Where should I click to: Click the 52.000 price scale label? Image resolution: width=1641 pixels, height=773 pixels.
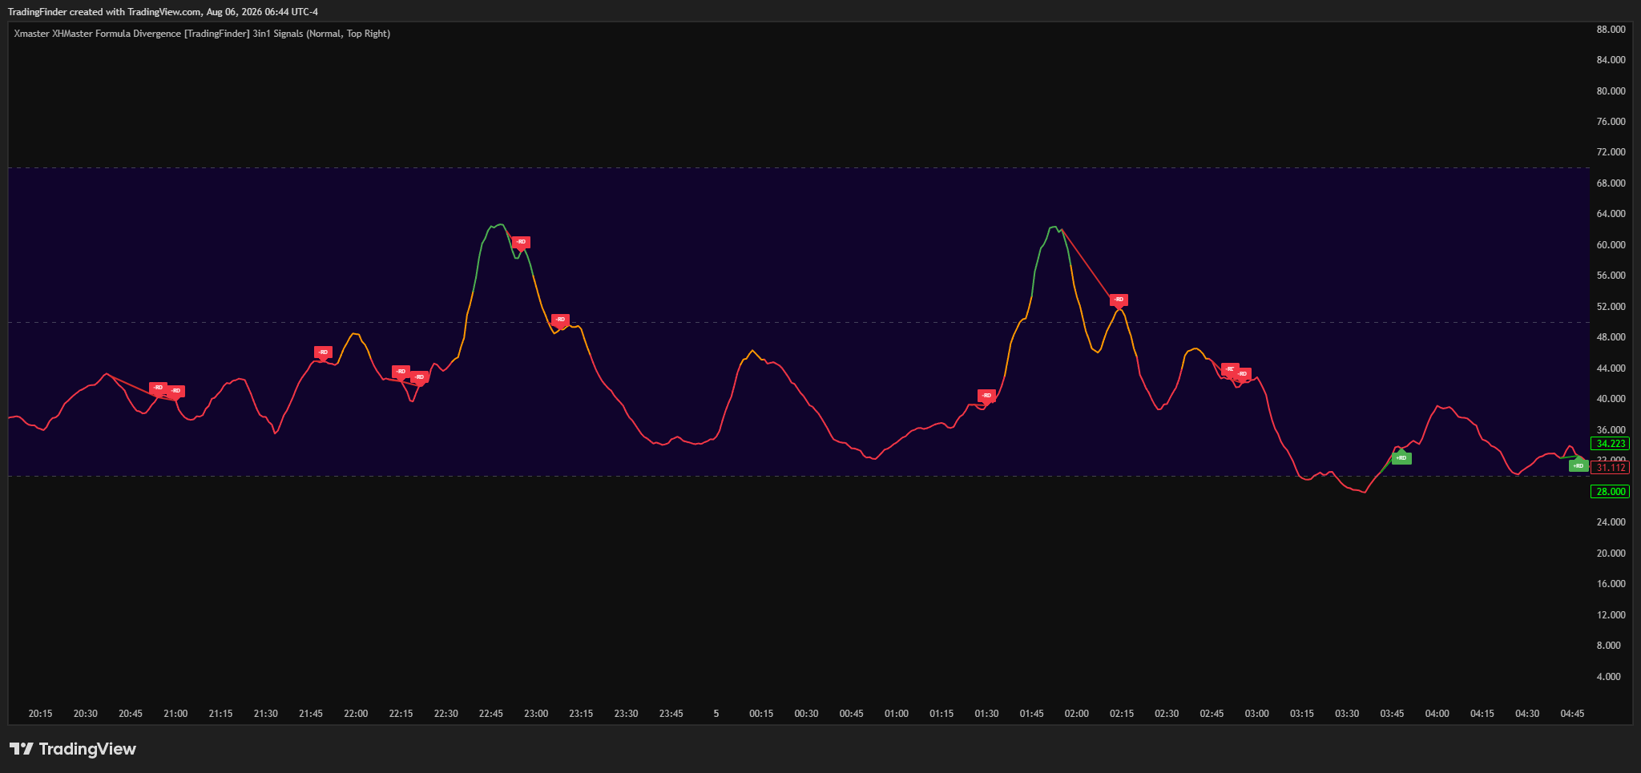[x=1611, y=307]
